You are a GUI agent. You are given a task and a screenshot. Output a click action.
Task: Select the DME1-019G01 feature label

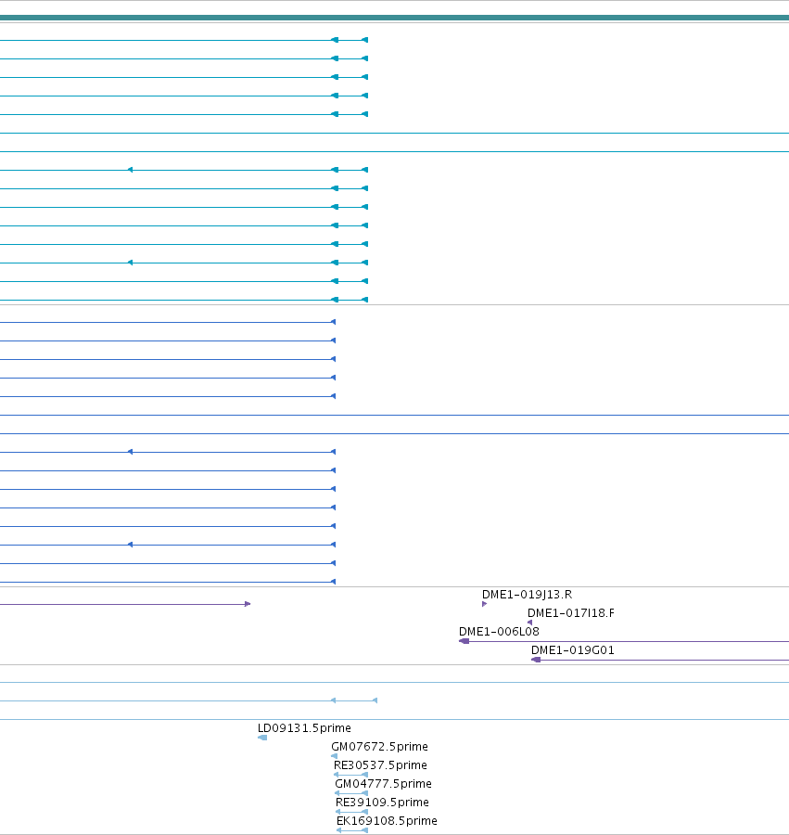(572, 650)
